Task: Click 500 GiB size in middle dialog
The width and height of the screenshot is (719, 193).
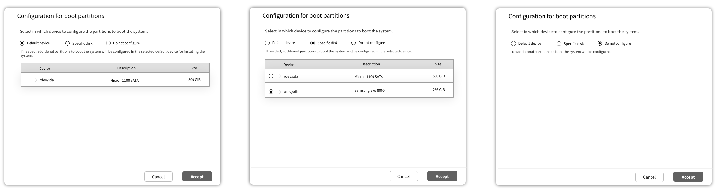Action: pyautogui.click(x=439, y=76)
